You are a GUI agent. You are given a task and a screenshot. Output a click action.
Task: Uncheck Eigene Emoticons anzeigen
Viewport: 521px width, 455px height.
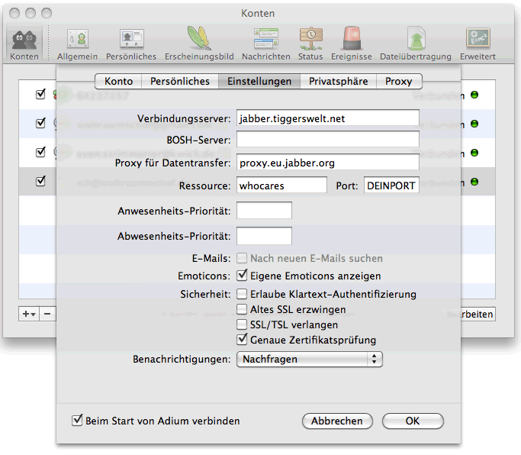point(242,276)
